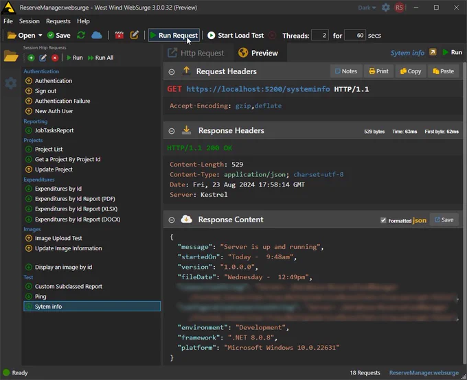Viewport: 467px width, 380px height.
Task: Collapse the Response Content section
Action: coord(172,220)
